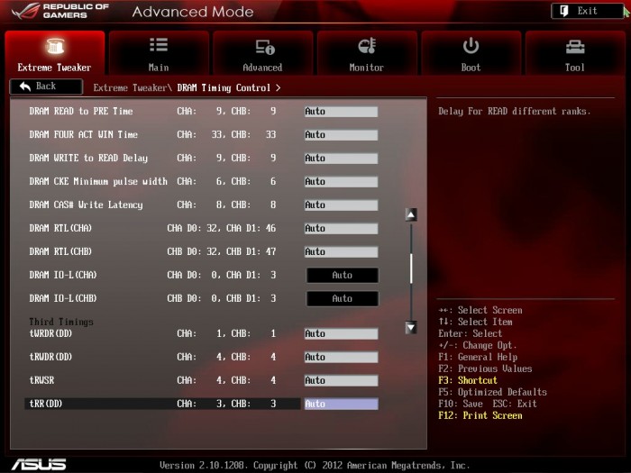Click the Exit door icon
The image size is (631, 473).
tap(563, 11)
